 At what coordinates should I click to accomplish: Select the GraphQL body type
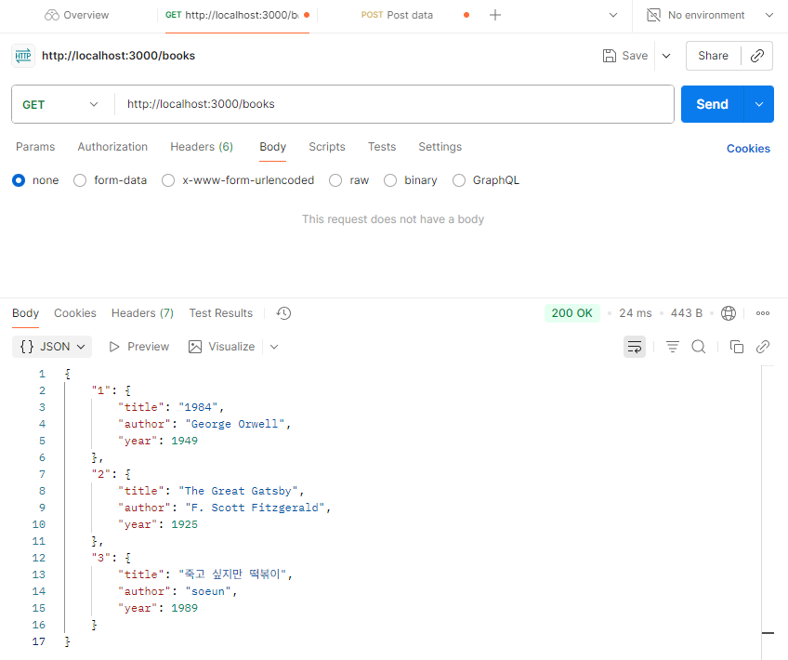coord(459,180)
